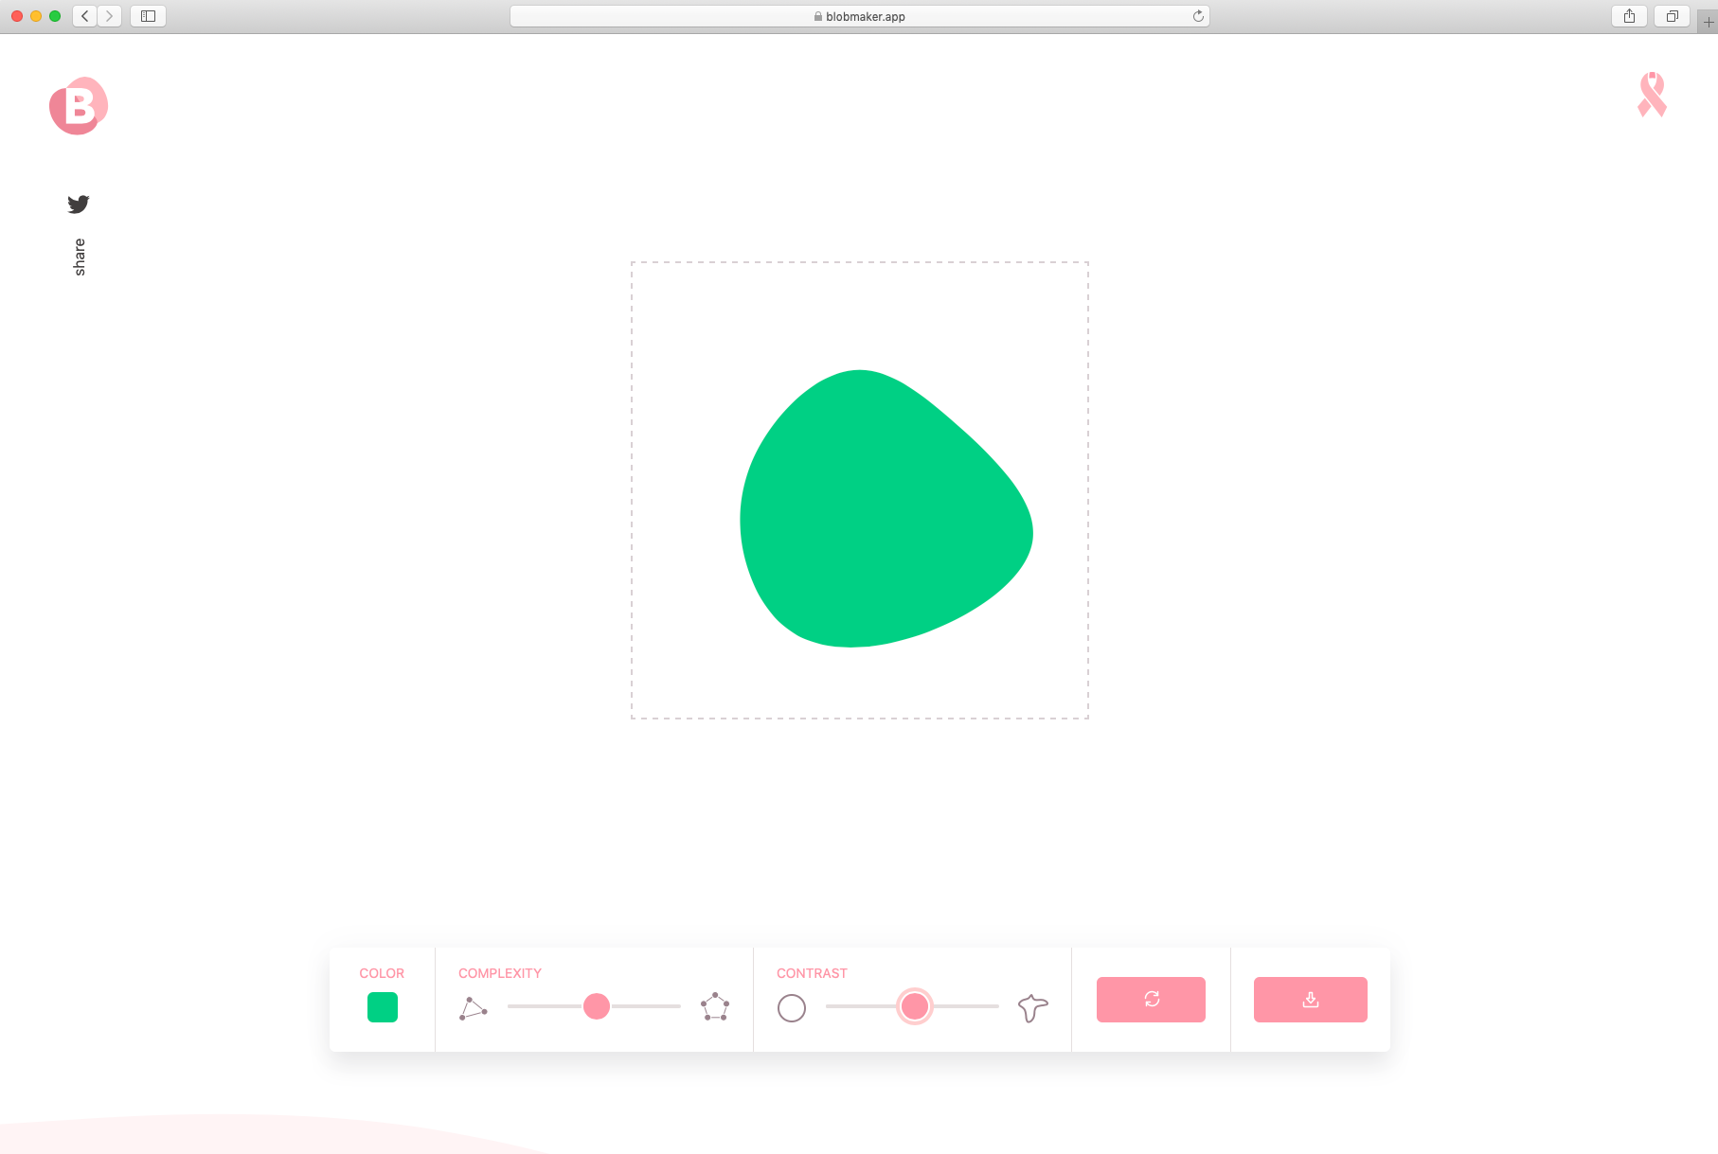This screenshot has height=1154, width=1718.
Task: Click the Blobmaker B logo
Action: point(79,106)
